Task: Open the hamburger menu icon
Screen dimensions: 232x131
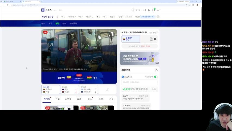Action: tap(158, 10)
